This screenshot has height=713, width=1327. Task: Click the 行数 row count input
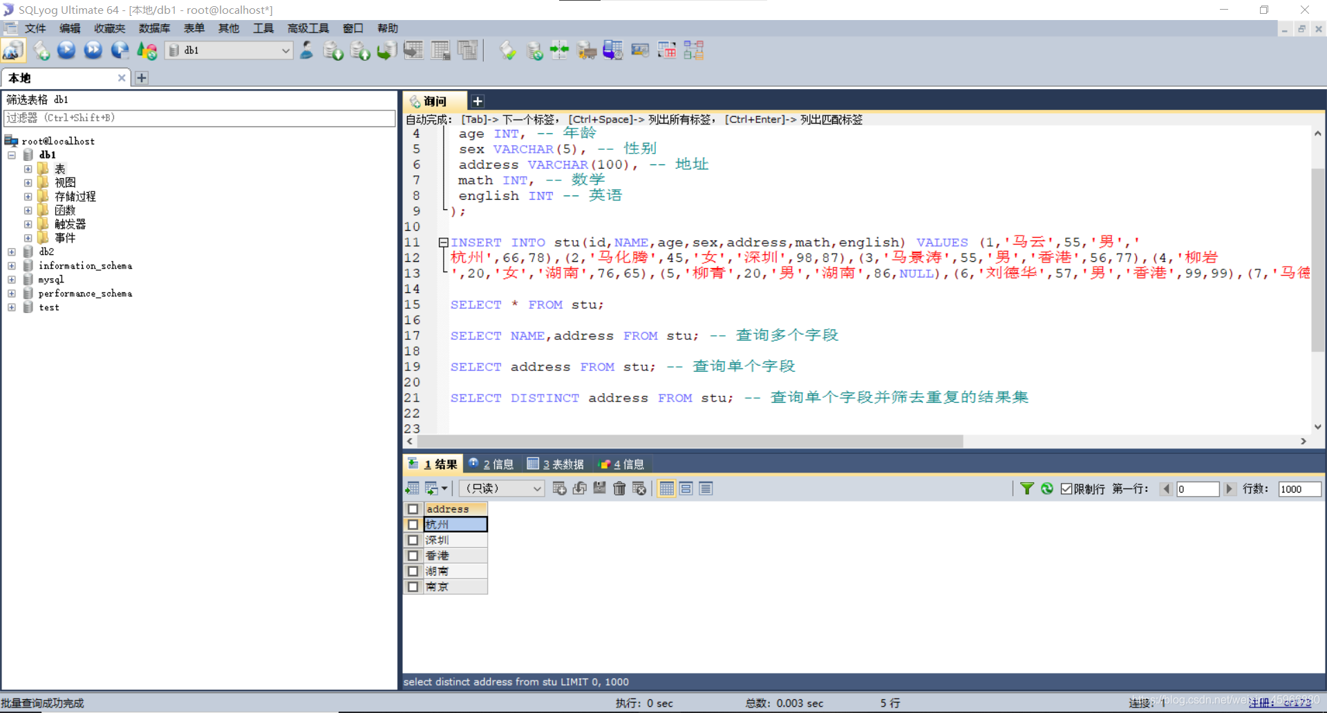[x=1299, y=488]
